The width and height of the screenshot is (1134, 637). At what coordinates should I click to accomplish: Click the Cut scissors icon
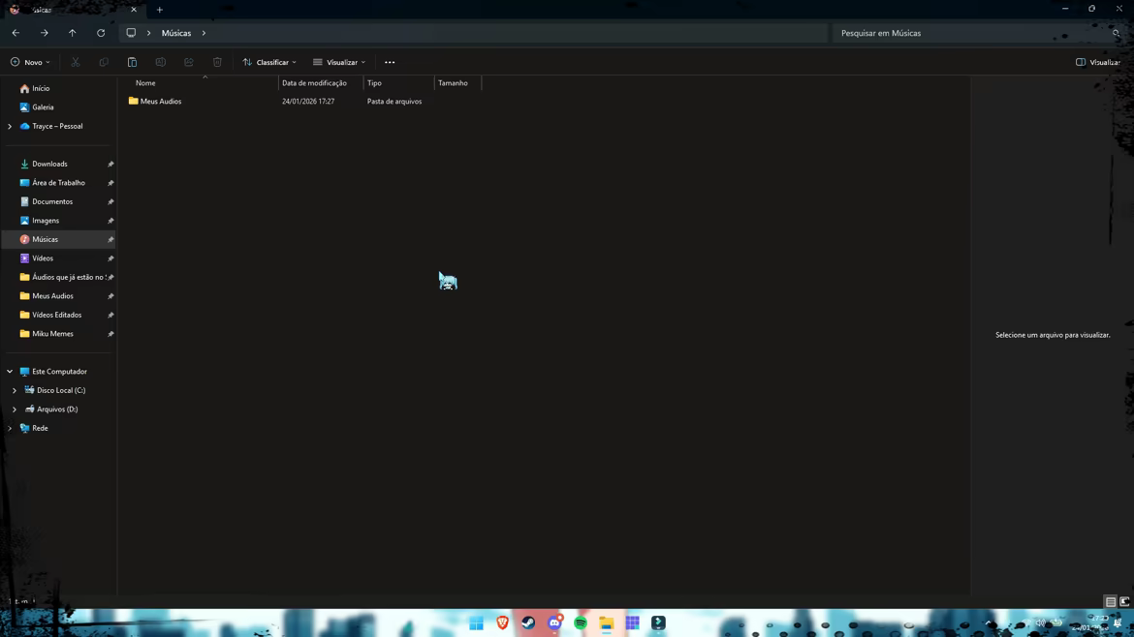(76, 62)
